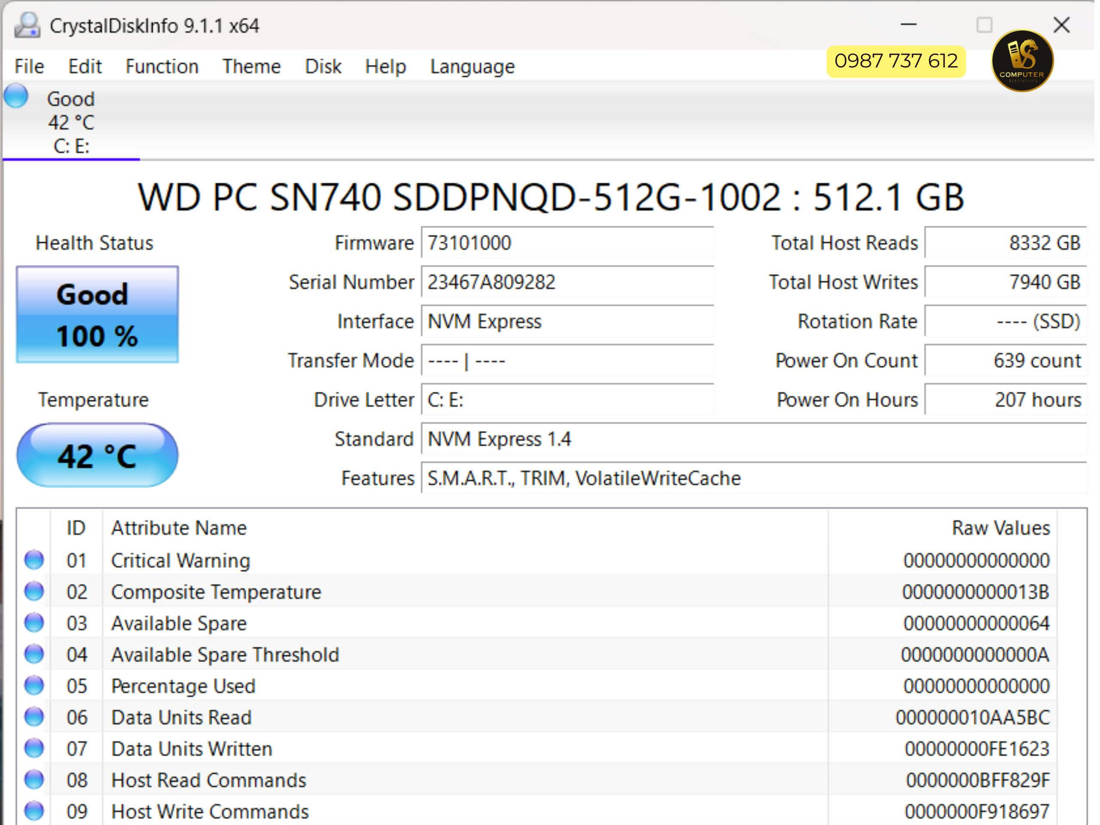Open the Language menu
This screenshot has width=1100, height=825.
(472, 66)
